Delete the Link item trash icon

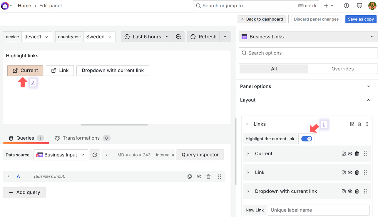[x=357, y=172]
